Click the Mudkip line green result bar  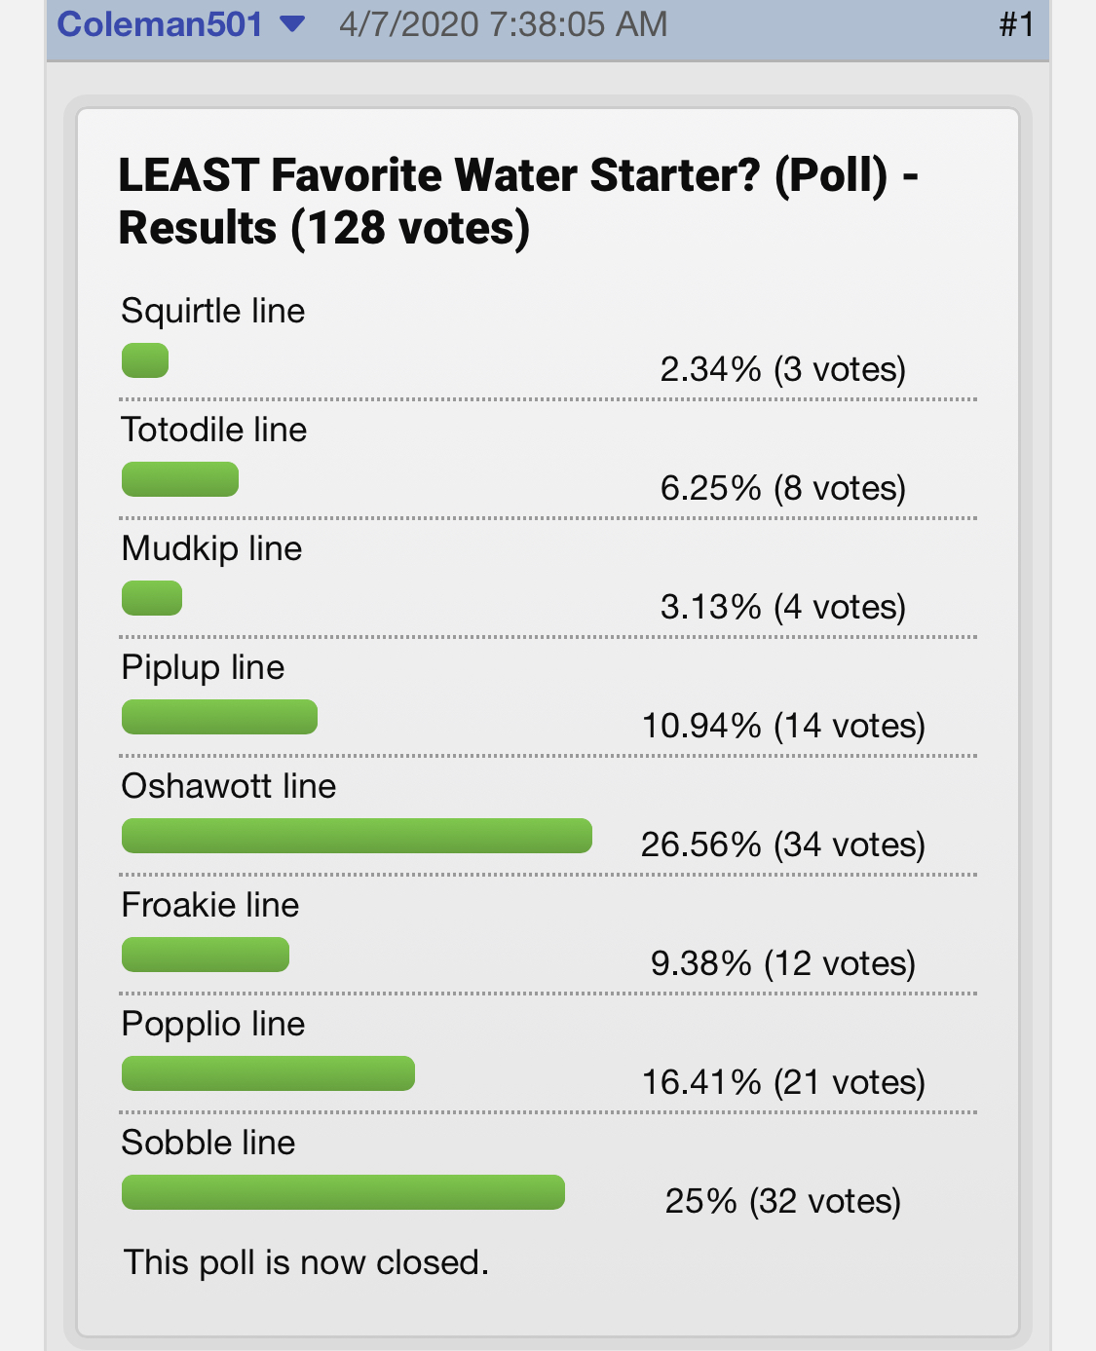tap(152, 598)
